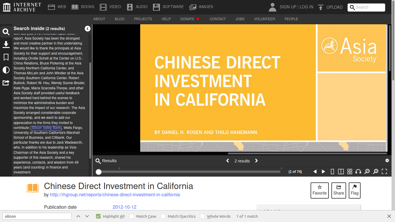The height and width of the screenshot is (222, 395).
Task: Open the downloads sidebar icon
Action: pyautogui.click(x=6, y=45)
